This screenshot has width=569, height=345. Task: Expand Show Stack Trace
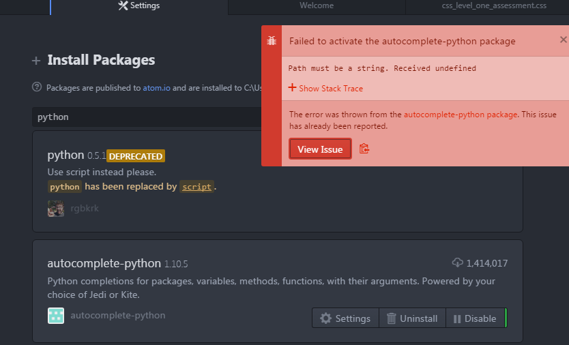[x=325, y=88]
